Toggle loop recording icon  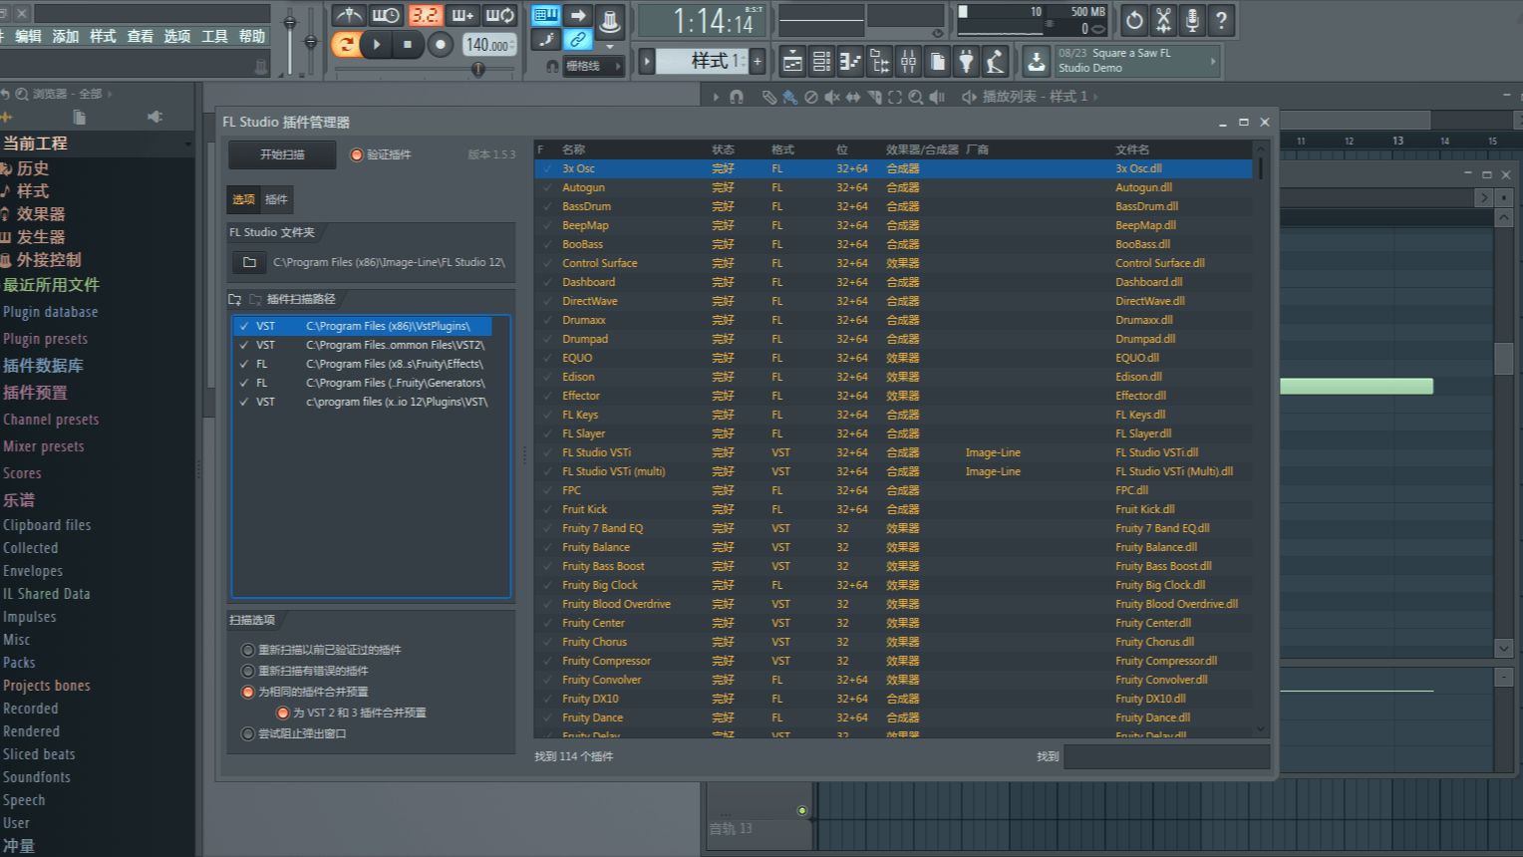coord(499,15)
